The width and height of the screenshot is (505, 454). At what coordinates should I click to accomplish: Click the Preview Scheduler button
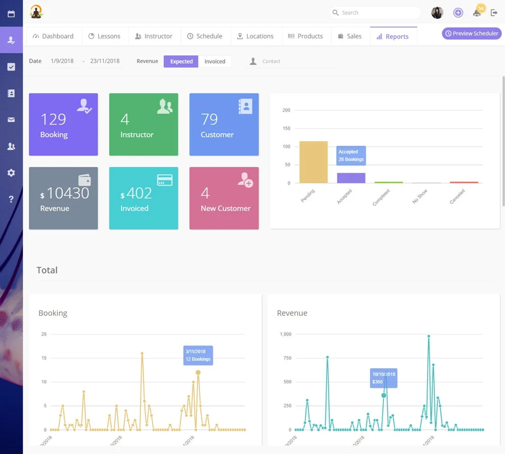coord(472,33)
